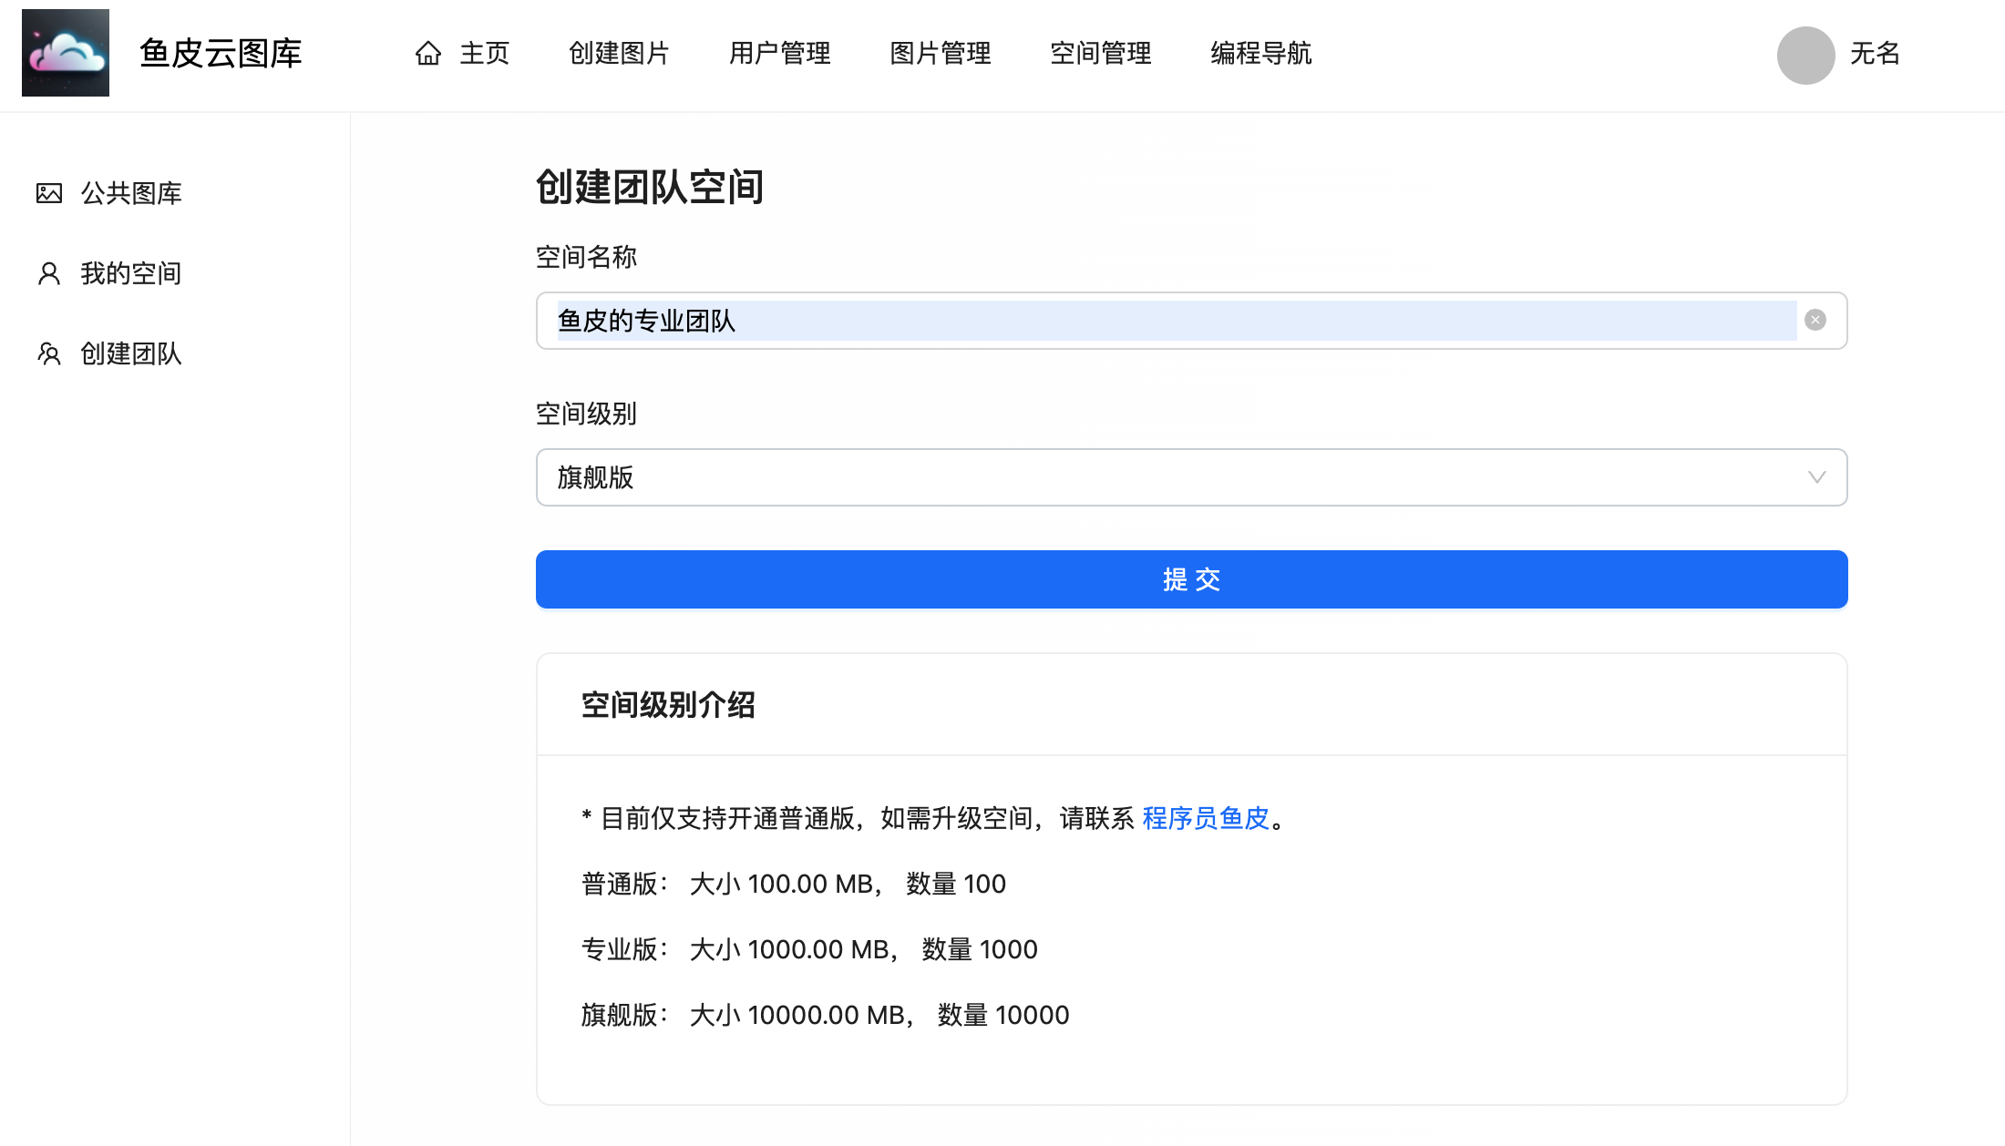Expand the 空间级别 dropdown arrow
This screenshot has width=2005, height=1146.
[x=1816, y=477]
